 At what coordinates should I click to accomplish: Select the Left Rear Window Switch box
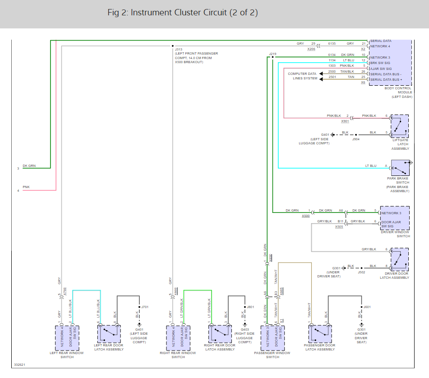pyautogui.click(x=67, y=337)
